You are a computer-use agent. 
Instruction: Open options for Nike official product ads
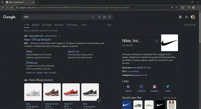pos(104,80)
